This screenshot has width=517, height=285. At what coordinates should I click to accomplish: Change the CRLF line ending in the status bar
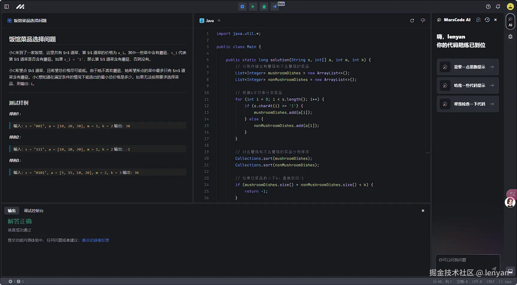click(490, 281)
